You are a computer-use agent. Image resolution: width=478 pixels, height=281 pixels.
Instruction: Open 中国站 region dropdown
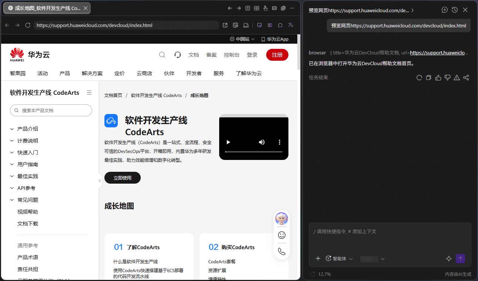coord(242,39)
